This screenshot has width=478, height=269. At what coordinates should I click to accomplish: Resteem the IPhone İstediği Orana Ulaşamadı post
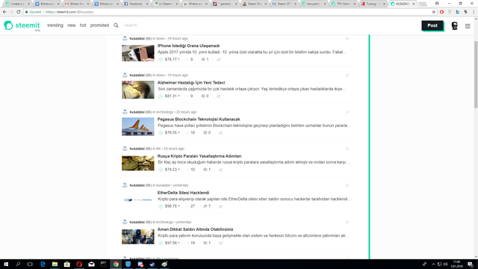pos(219,60)
